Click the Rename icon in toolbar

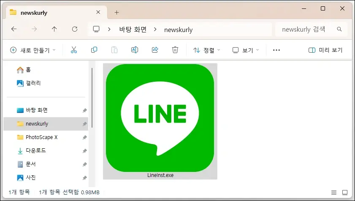click(135, 50)
